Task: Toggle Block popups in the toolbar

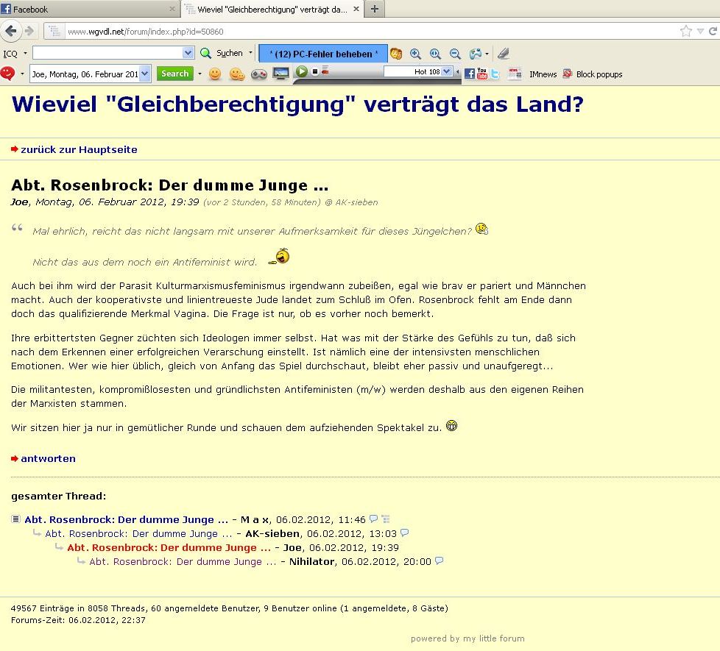Action: pyautogui.click(x=593, y=74)
